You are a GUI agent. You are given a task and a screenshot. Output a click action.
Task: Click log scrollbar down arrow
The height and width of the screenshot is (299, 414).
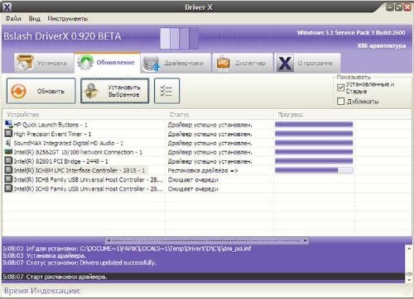[x=409, y=280]
